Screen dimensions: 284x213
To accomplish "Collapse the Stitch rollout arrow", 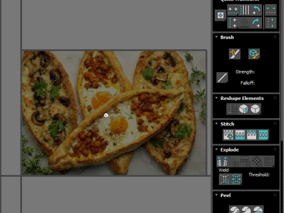I will click(x=217, y=124).
